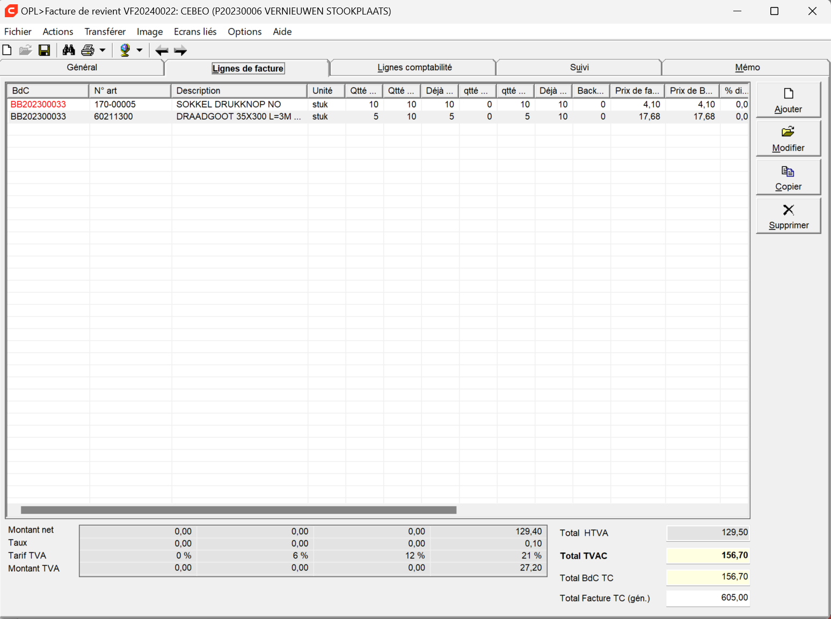Go to next record with right arrow
Viewport: 831px width, 619px height.
pyautogui.click(x=180, y=50)
